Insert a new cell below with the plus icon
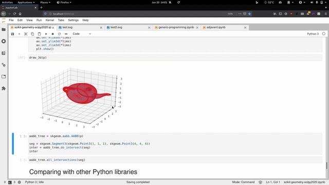The image size is (329, 185). tap(19, 34)
